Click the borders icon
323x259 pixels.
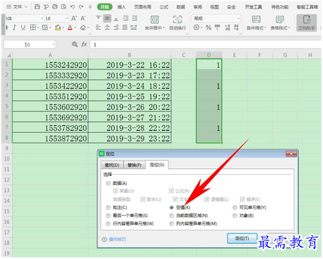pyautogui.click(x=33, y=27)
